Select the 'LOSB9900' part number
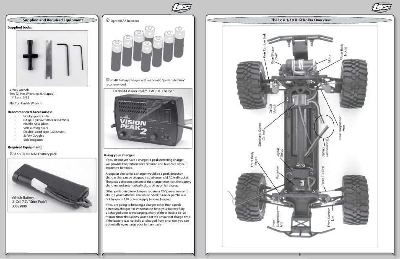Viewport: 400px width, 259px height. click(19, 206)
